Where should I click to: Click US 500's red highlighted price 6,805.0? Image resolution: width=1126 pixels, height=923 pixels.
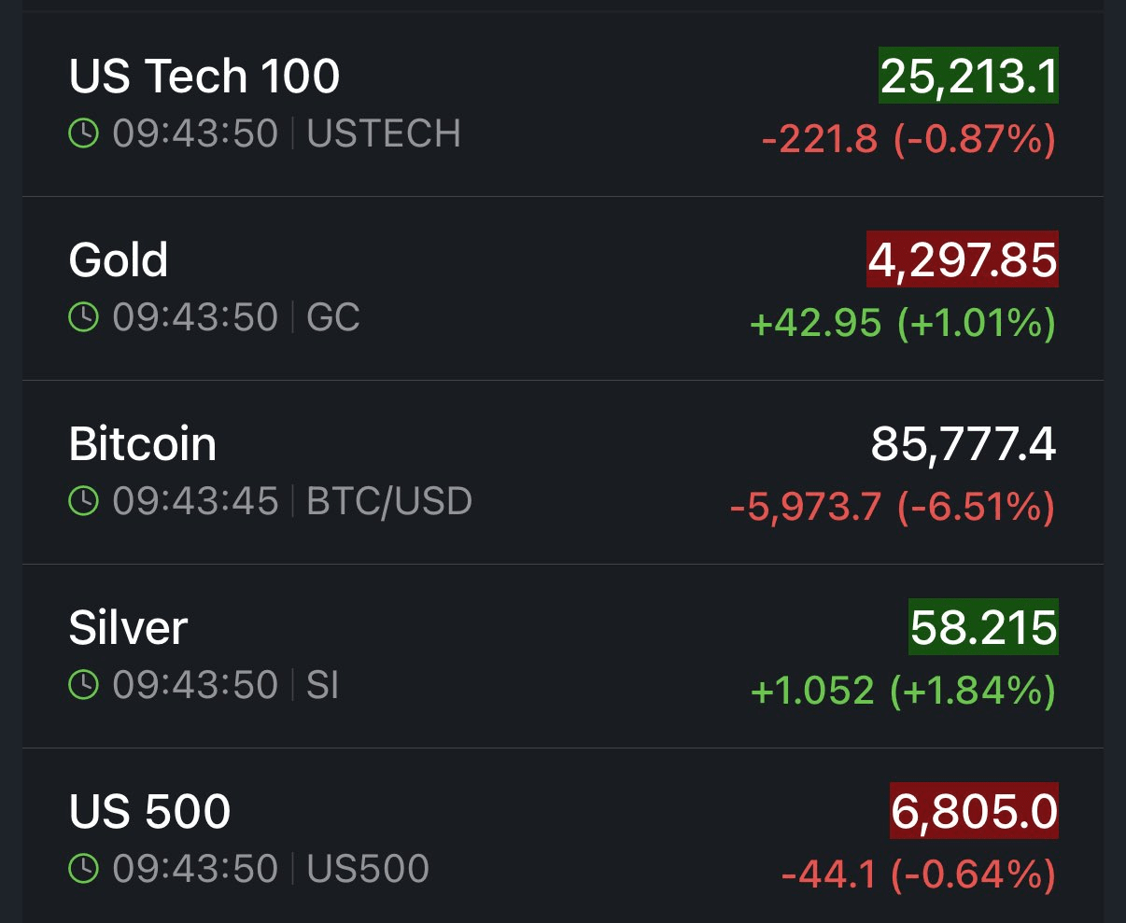974,812
